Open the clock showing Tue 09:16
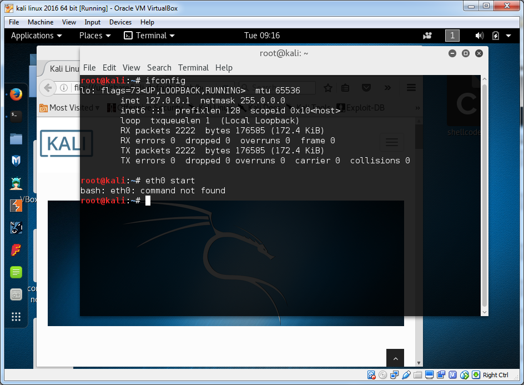The width and height of the screenshot is (524, 385). [x=261, y=36]
